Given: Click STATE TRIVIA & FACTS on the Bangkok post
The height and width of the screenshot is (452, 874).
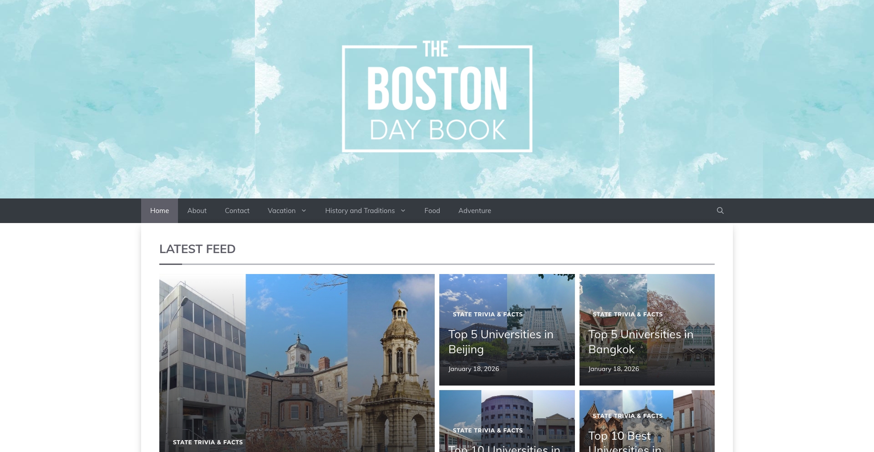Looking at the screenshot, I should click(628, 314).
